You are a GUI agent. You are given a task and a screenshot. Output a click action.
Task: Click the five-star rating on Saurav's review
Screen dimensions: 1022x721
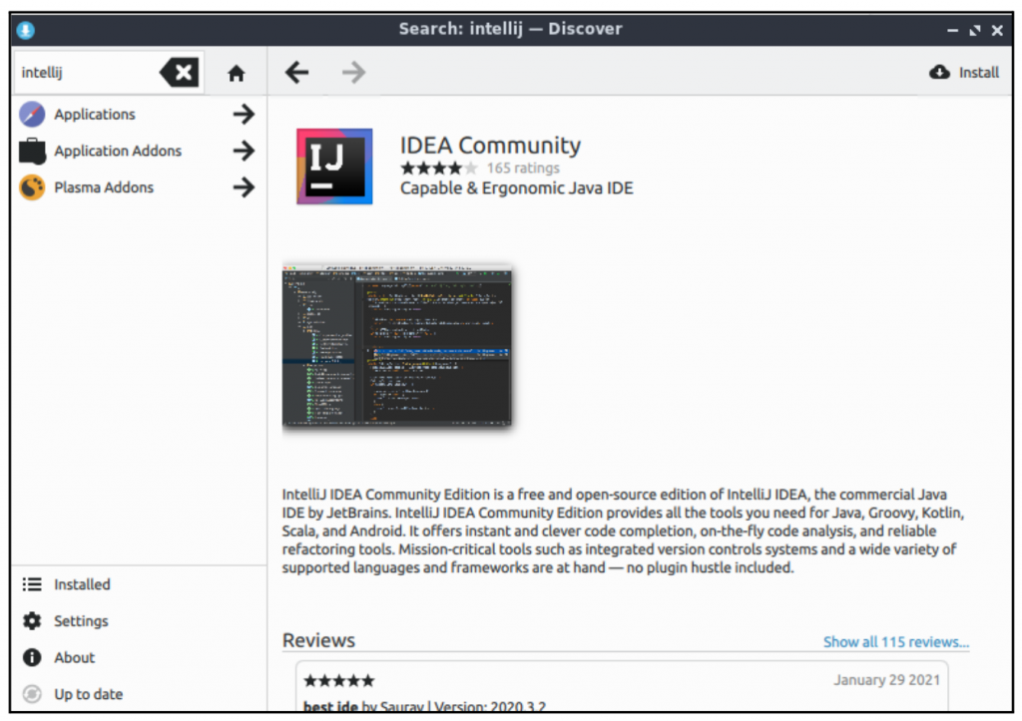[338, 680]
